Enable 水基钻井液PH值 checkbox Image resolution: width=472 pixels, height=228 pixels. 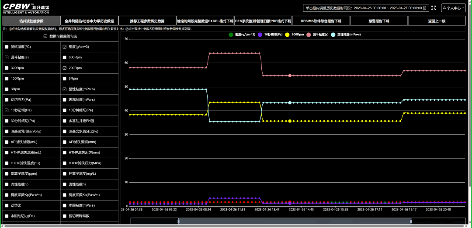[64, 121]
